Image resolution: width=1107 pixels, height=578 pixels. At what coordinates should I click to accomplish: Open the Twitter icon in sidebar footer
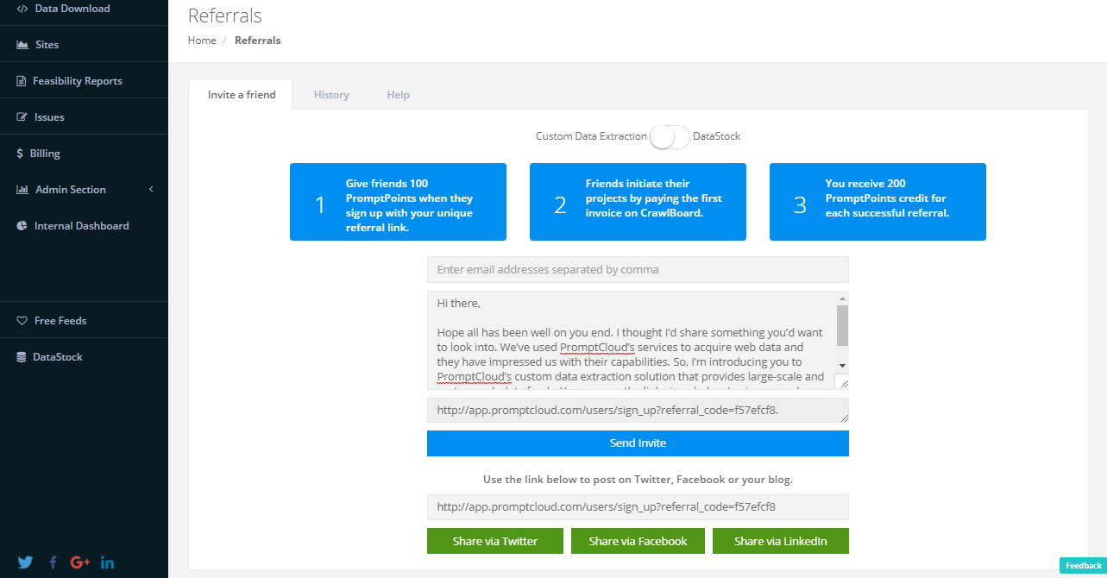coord(25,562)
